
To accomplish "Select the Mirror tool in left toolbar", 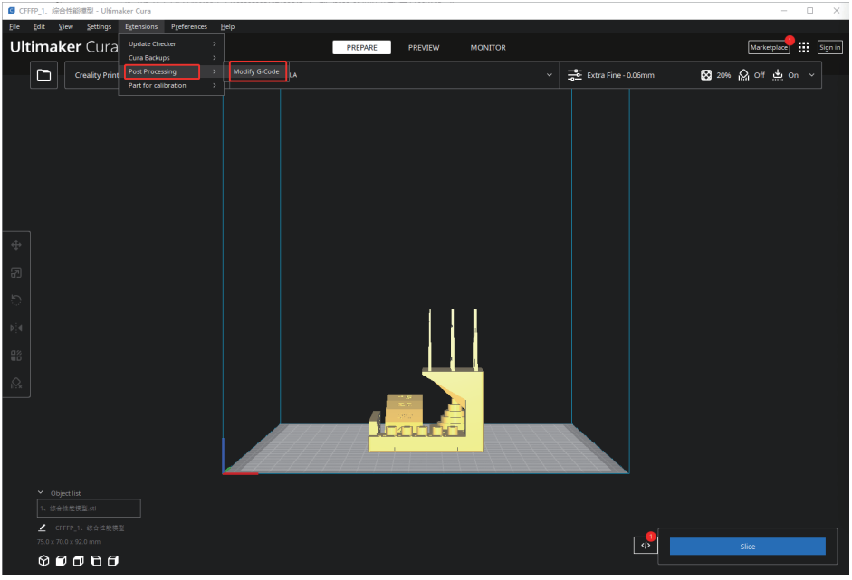I will tap(16, 328).
